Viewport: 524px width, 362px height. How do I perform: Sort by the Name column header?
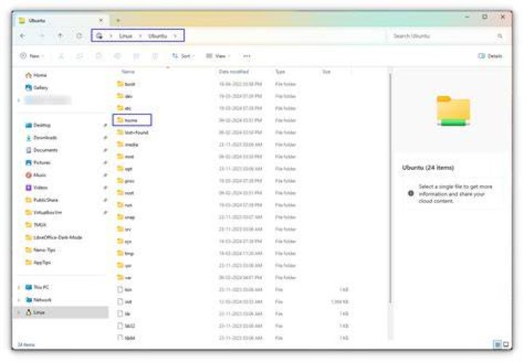tap(128, 72)
